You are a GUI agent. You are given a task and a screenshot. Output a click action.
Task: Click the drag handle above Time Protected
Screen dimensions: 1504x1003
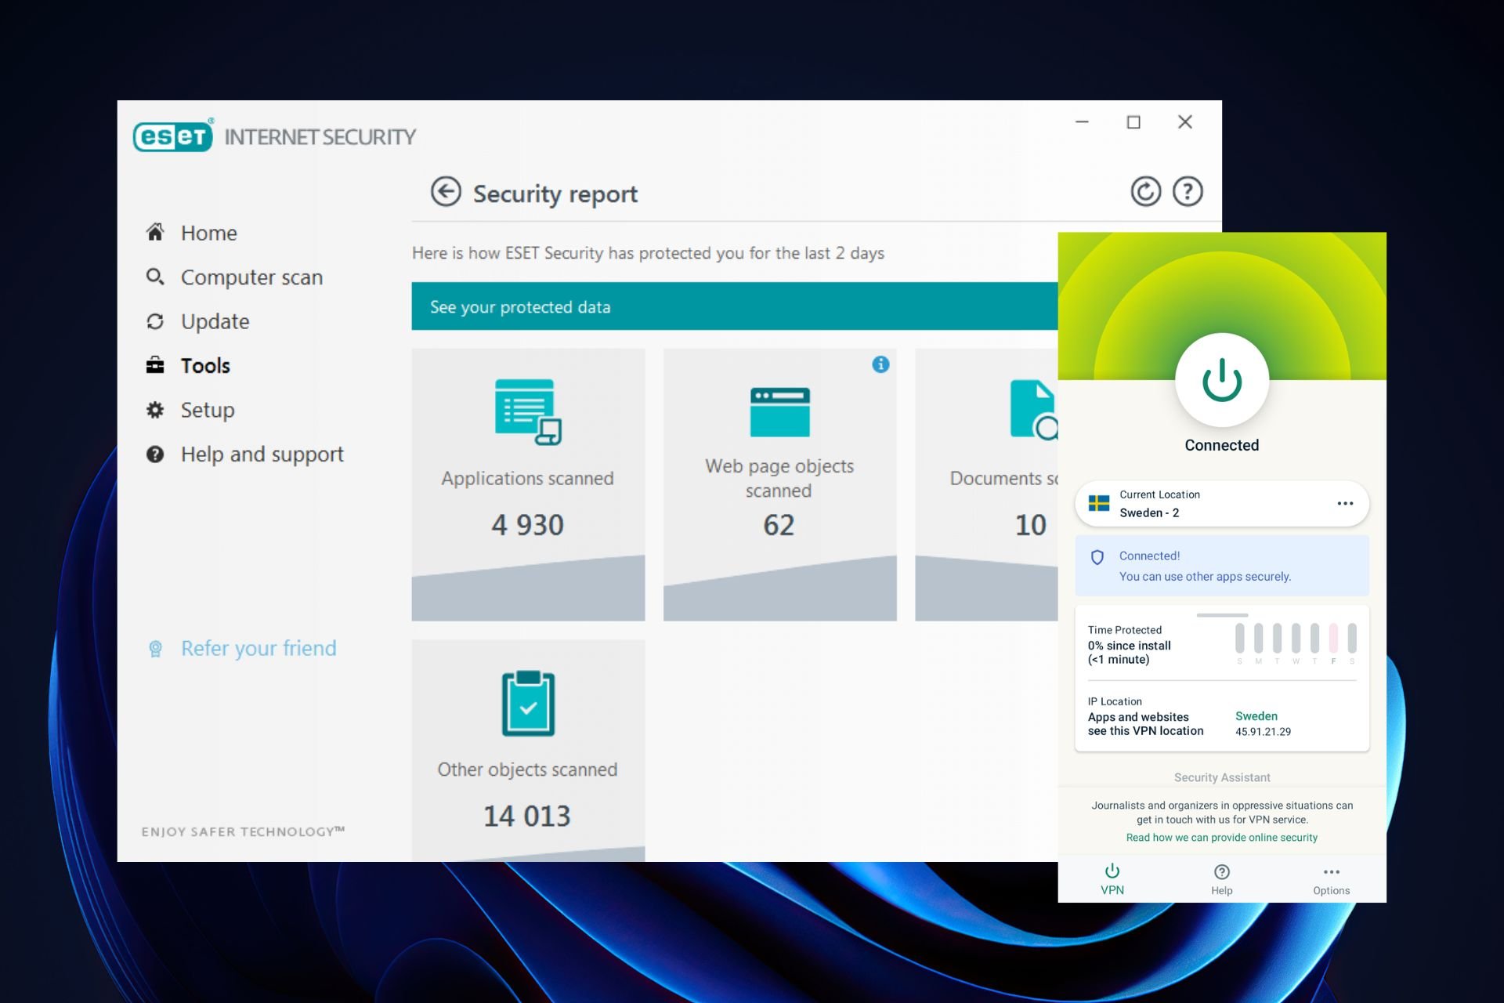click(x=1221, y=615)
